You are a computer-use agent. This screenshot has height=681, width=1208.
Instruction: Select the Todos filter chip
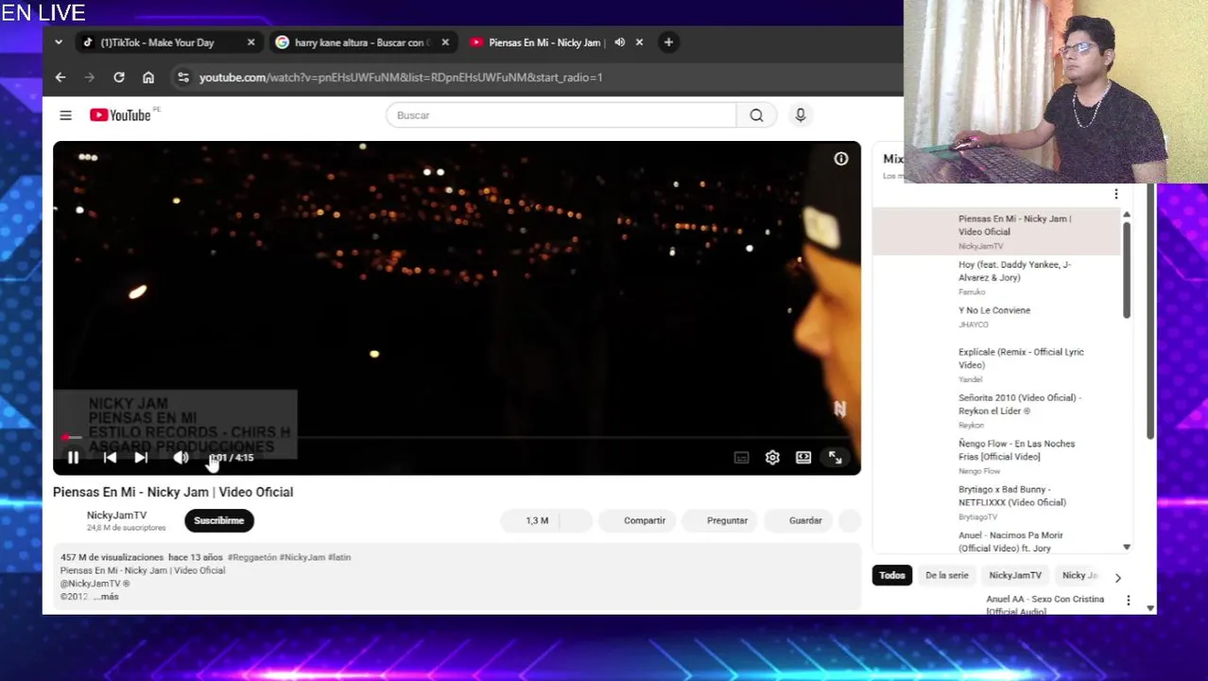(x=891, y=575)
